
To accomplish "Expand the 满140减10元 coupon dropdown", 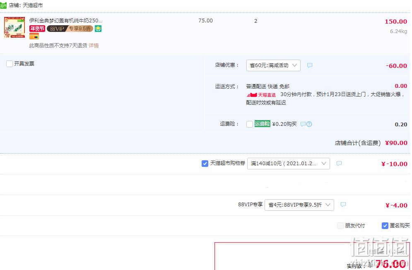I will 289,164.
